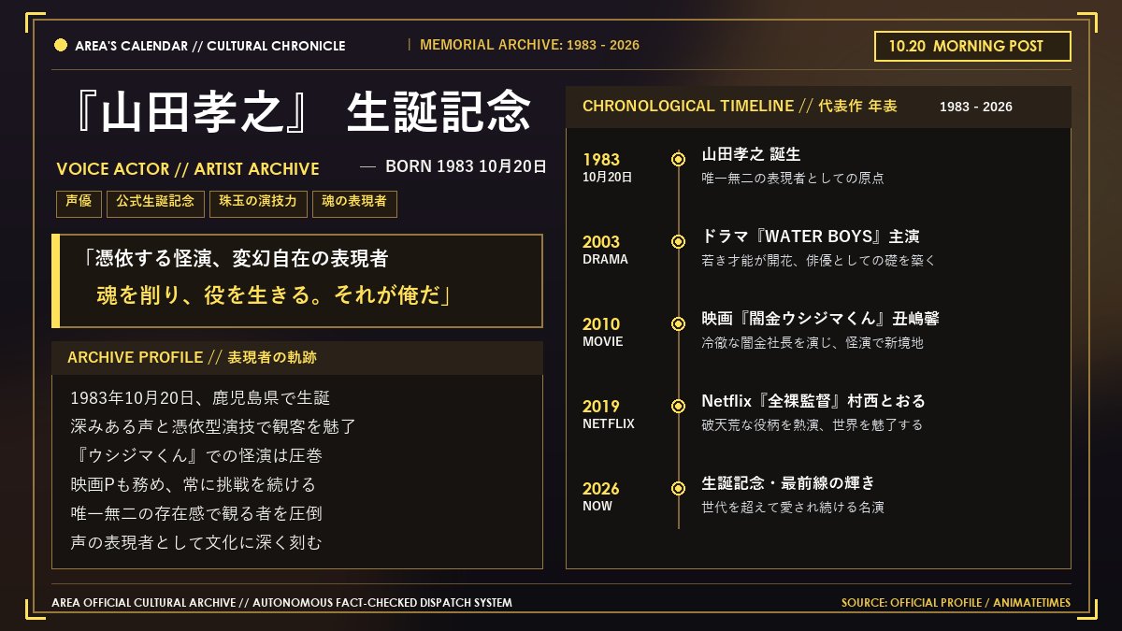Click BORN 1983 10月20日 text

[466, 166]
